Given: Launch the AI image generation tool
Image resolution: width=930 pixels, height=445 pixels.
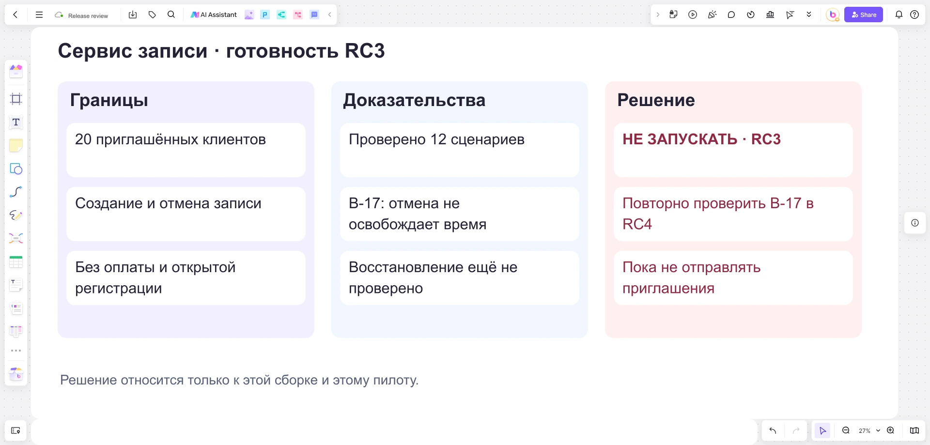Looking at the screenshot, I should click(x=249, y=15).
